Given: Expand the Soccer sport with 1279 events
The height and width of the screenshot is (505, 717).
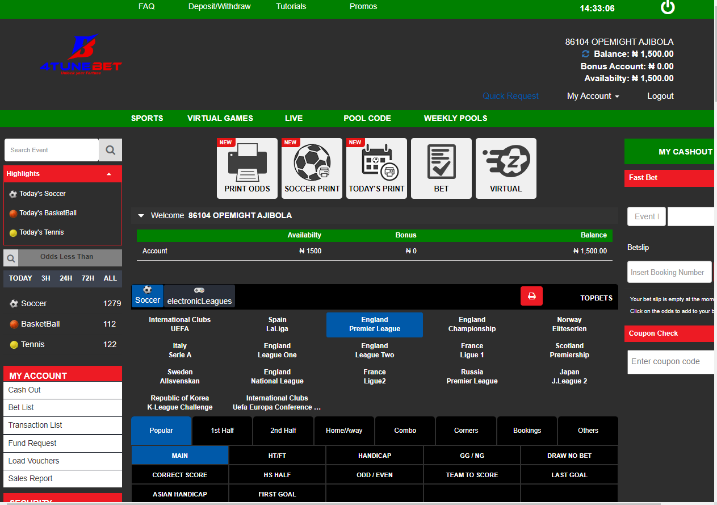Looking at the screenshot, I should tap(62, 303).
